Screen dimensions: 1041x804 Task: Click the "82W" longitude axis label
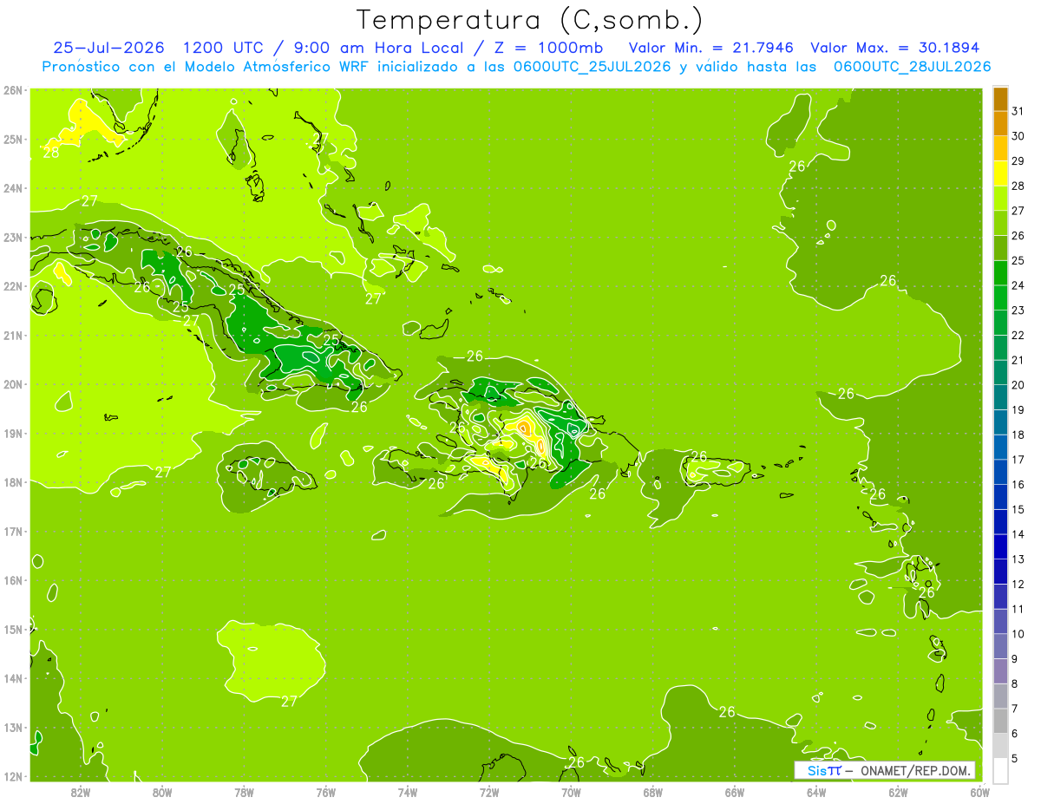(x=80, y=792)
